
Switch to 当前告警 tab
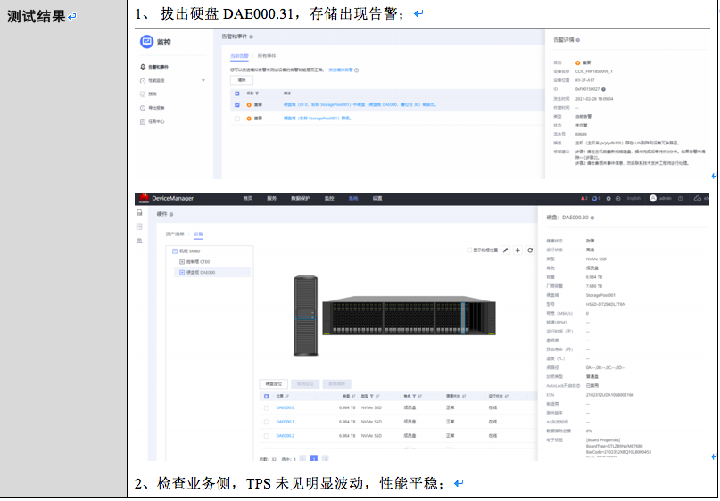click(x=239, y=56)
